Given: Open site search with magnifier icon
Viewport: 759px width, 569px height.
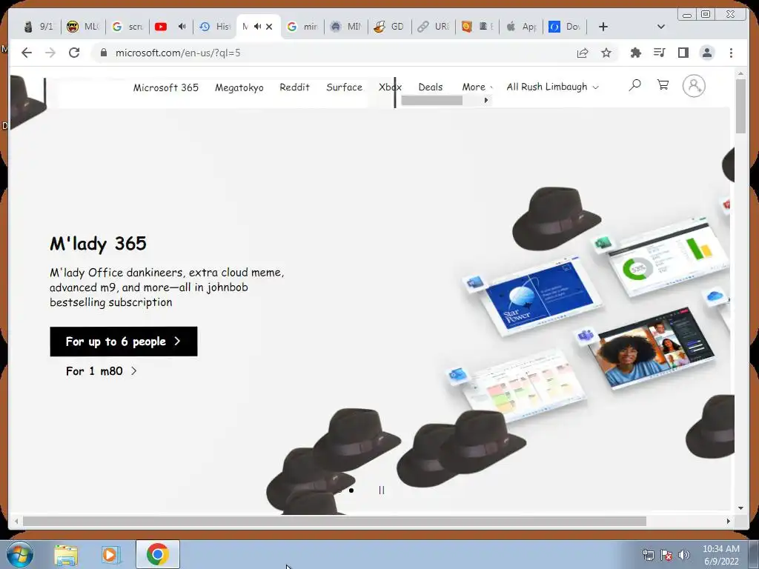Looking at the screenshot, I should pyautogui.click(x=634, y=86).
